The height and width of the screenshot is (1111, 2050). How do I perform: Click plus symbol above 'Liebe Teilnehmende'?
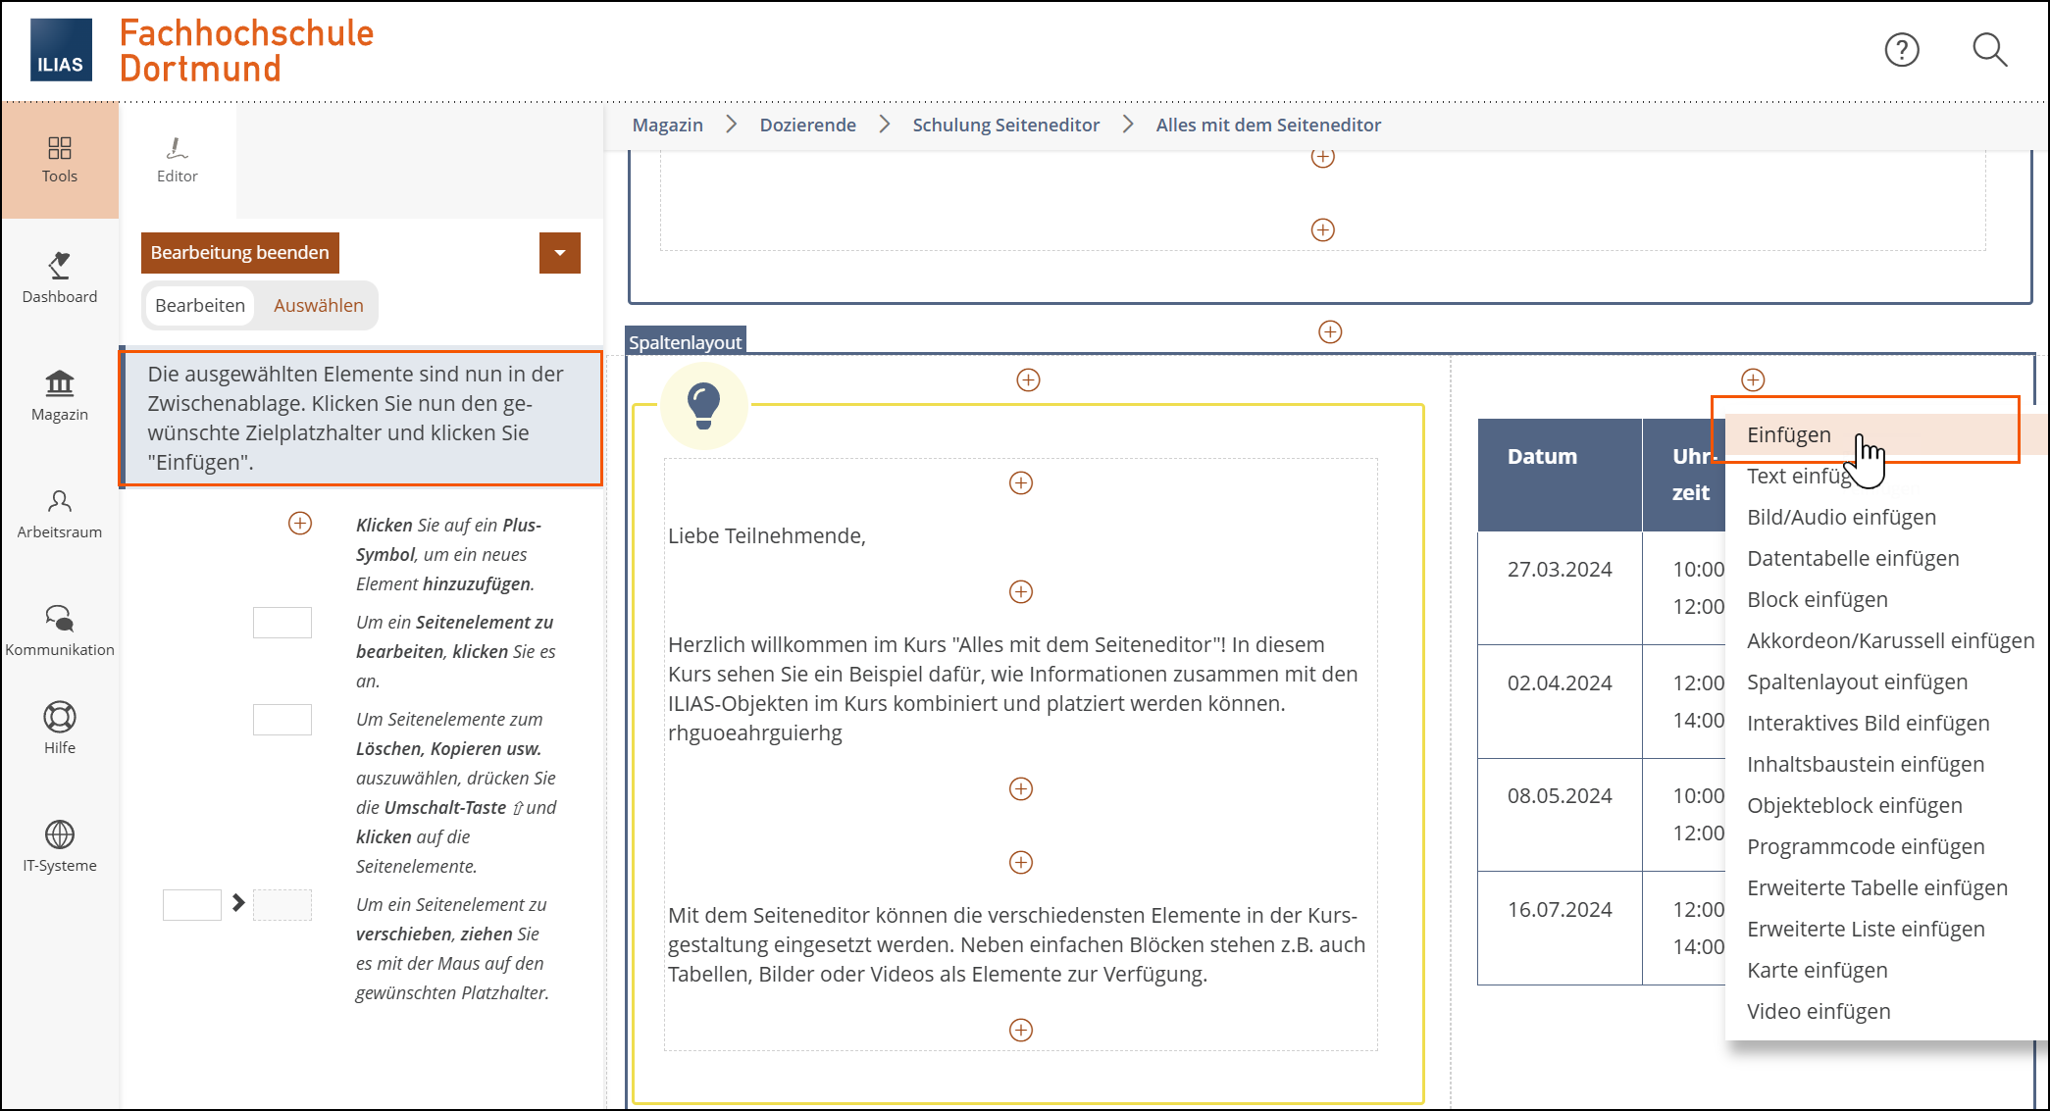point(1020,483)
